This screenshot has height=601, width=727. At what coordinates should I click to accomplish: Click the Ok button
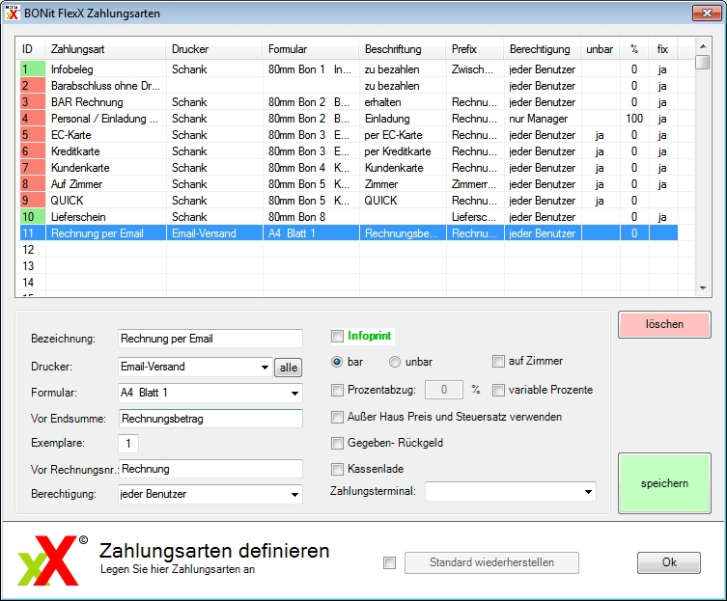point(668,562)
